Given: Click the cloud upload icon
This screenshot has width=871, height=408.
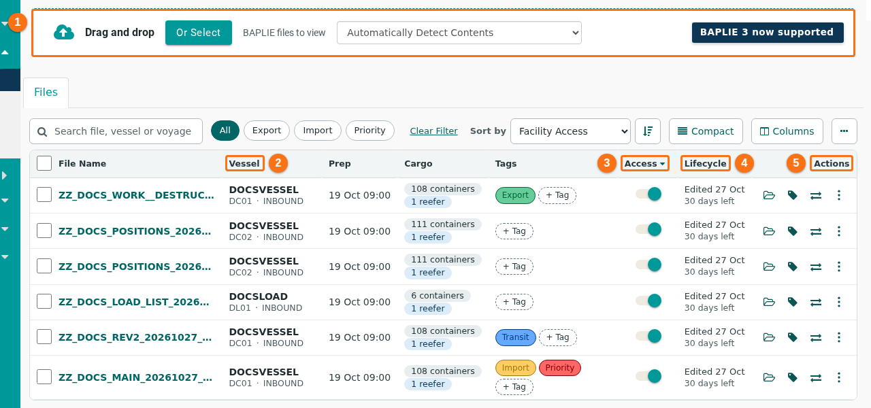Looking at the screenshot, I should [x=64, y=32].
